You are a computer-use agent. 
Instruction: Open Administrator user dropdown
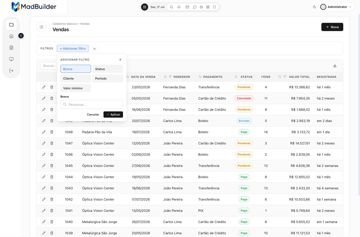pyautogui.click(x=337, y=7)
